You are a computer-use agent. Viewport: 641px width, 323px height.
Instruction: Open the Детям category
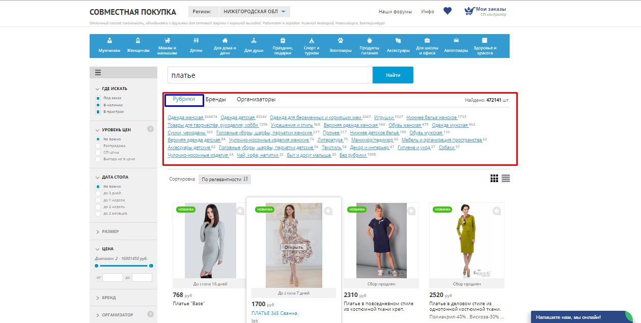click(x=196, y=46)
